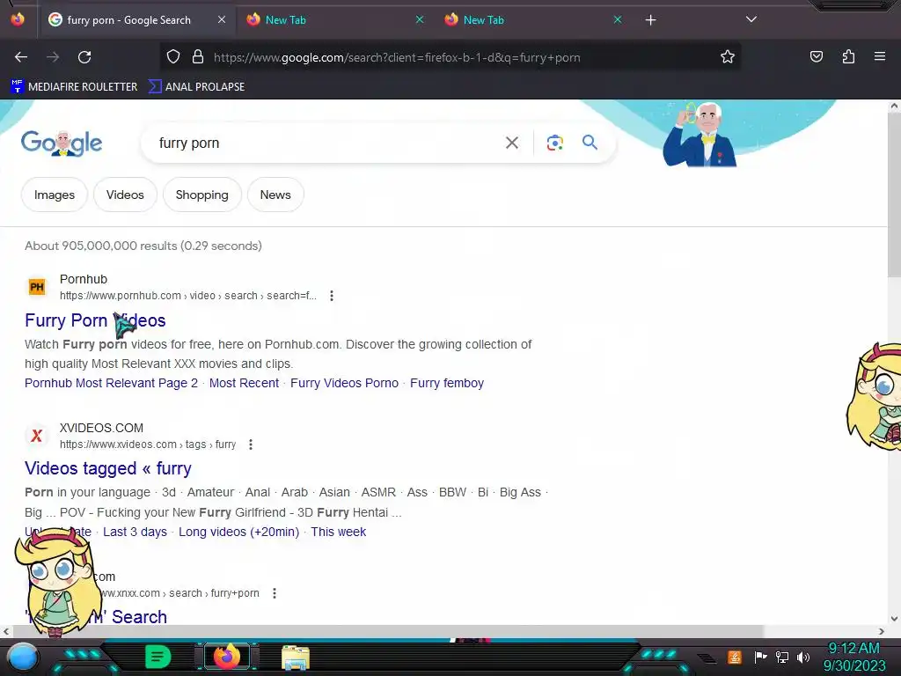Click the orange Java tray icon
This screenshot has height=676, width=901.
[x=735, y=657]
